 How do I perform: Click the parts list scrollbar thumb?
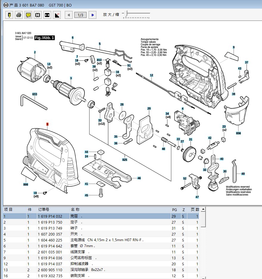203,219
